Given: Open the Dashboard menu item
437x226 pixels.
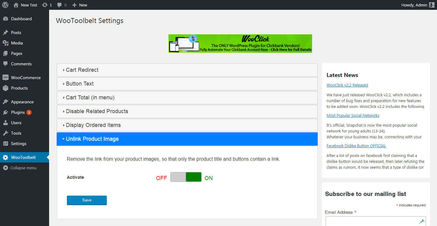Looking at the screenshot, I should click(25, 19).
